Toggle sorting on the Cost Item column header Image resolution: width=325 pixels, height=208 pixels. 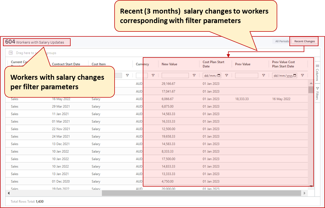tap(98, 64)
